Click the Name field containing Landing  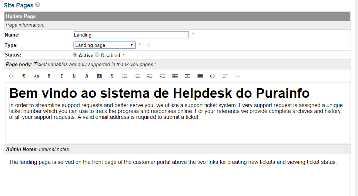[131, 35]
